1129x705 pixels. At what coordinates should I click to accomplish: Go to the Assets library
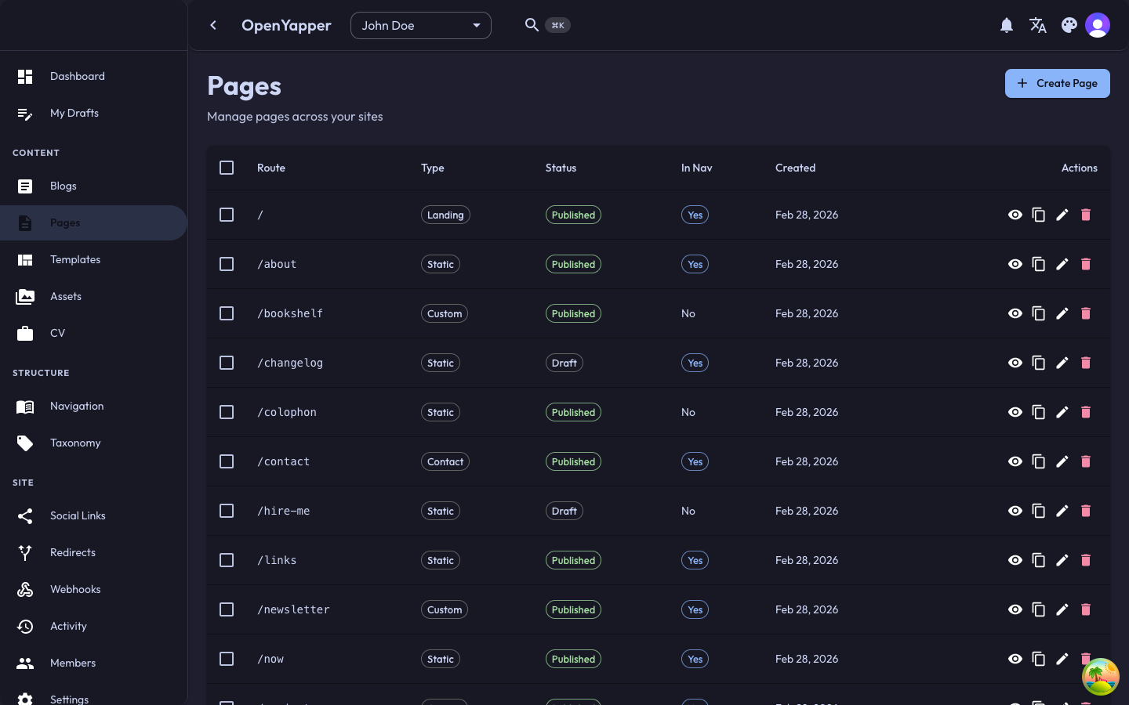tap(66, 296)
